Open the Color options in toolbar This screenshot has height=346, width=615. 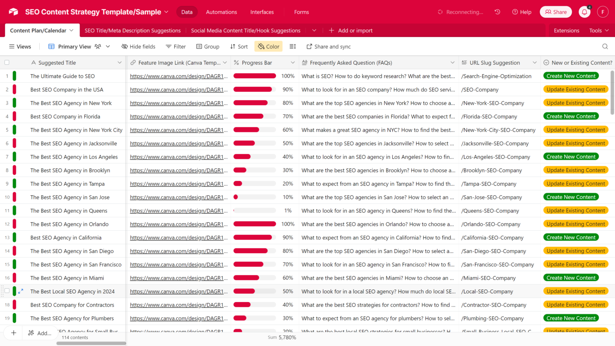[269, 47]
